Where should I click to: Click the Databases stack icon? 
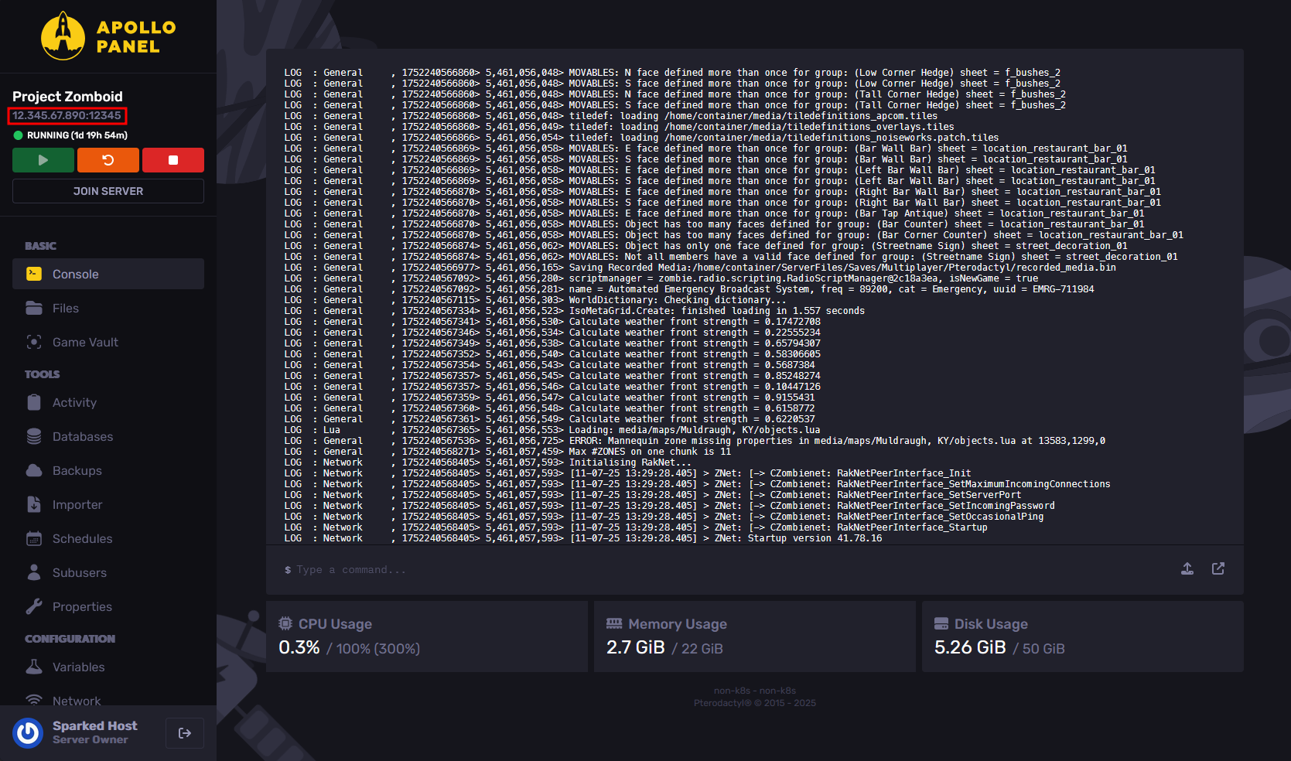34,436
